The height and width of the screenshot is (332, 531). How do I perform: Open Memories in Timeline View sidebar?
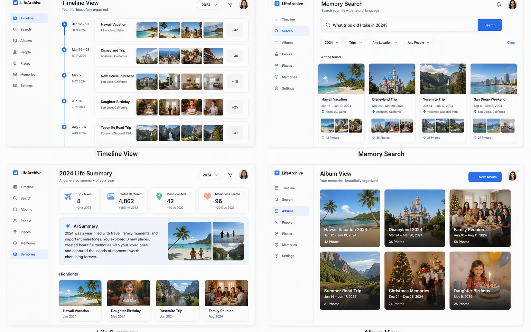pos(29,75)
